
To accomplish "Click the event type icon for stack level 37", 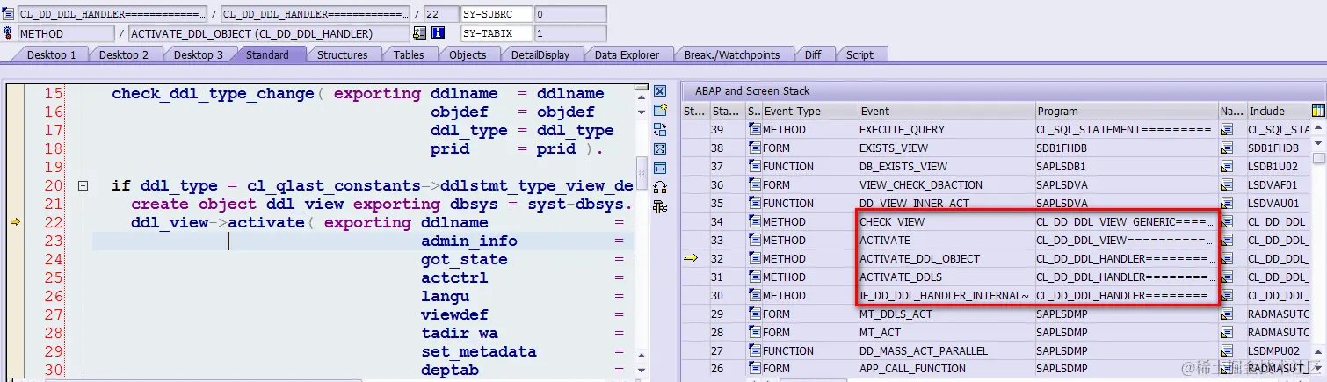I will click(x=754, y=167).
